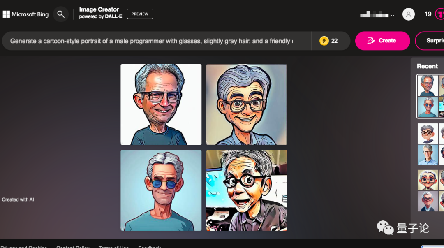Screen dimensions: 444x248
Task: Open the portrait with white background
Action: [x=161, y=104]
